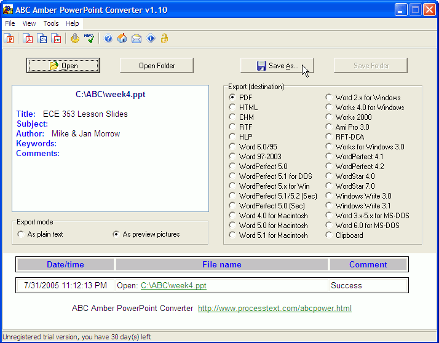This screenshot has width=439, height=343.
Task: Click the Open Folder button
Action: [157, 66]
